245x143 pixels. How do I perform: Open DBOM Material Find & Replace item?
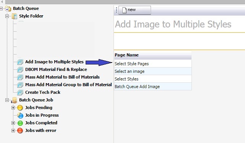click(56, 69)
